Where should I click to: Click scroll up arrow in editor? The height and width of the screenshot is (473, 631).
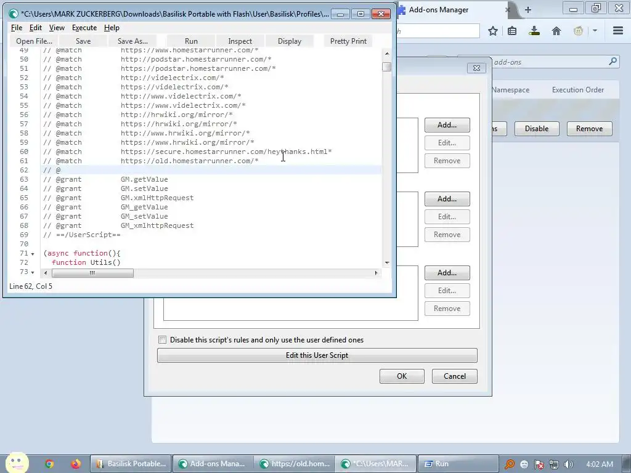pyautogui.click(x=387, y=54)
